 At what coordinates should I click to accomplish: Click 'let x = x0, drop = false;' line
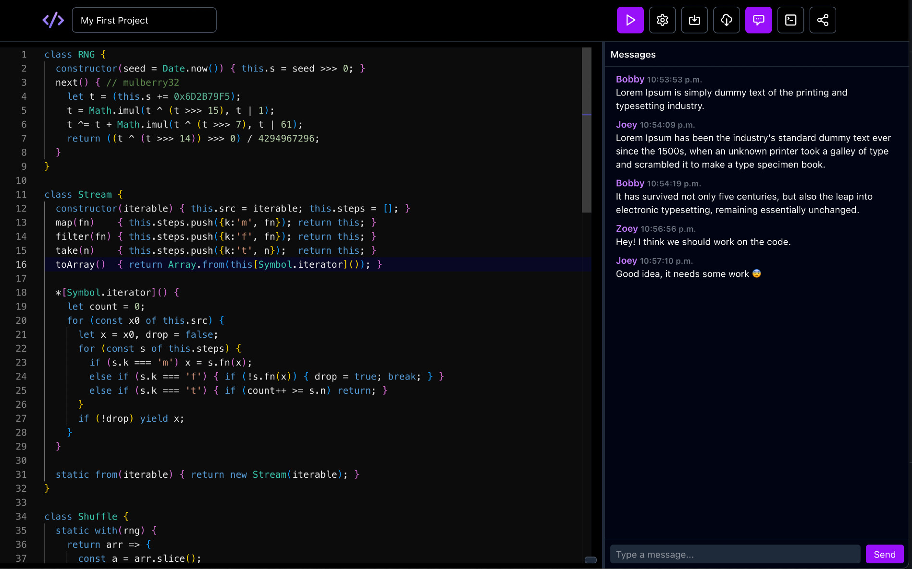(x=148, y=334)
